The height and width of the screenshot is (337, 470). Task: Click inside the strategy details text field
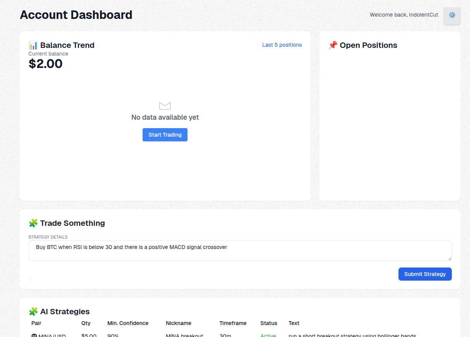[240, 251]
